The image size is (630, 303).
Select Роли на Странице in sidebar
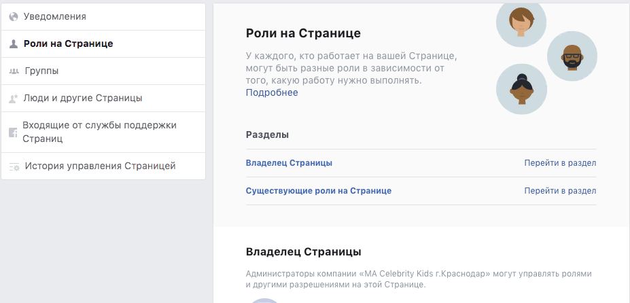[68, 43]
